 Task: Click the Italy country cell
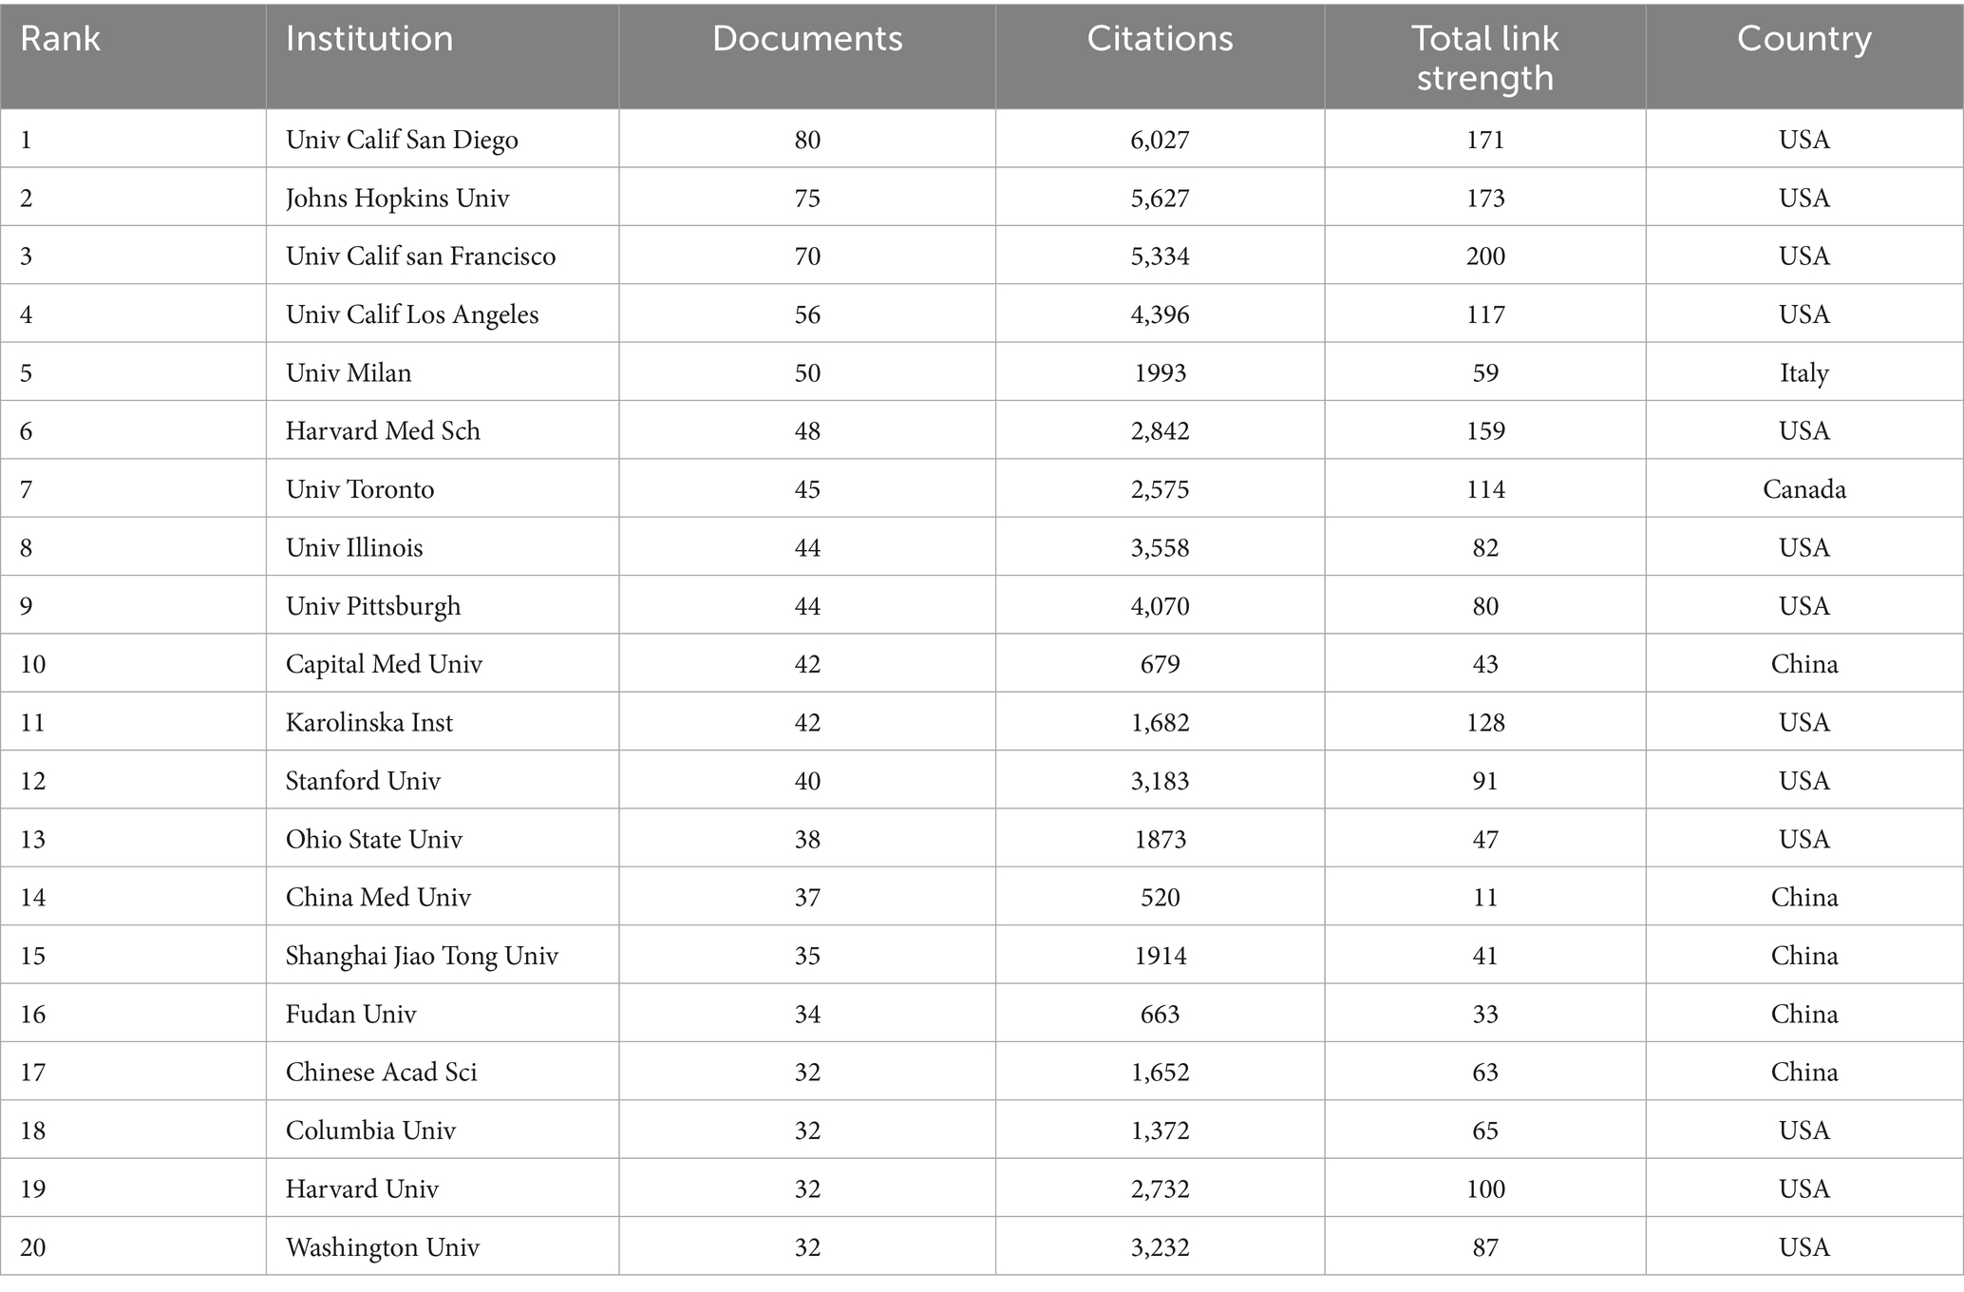click(1804, 372)
